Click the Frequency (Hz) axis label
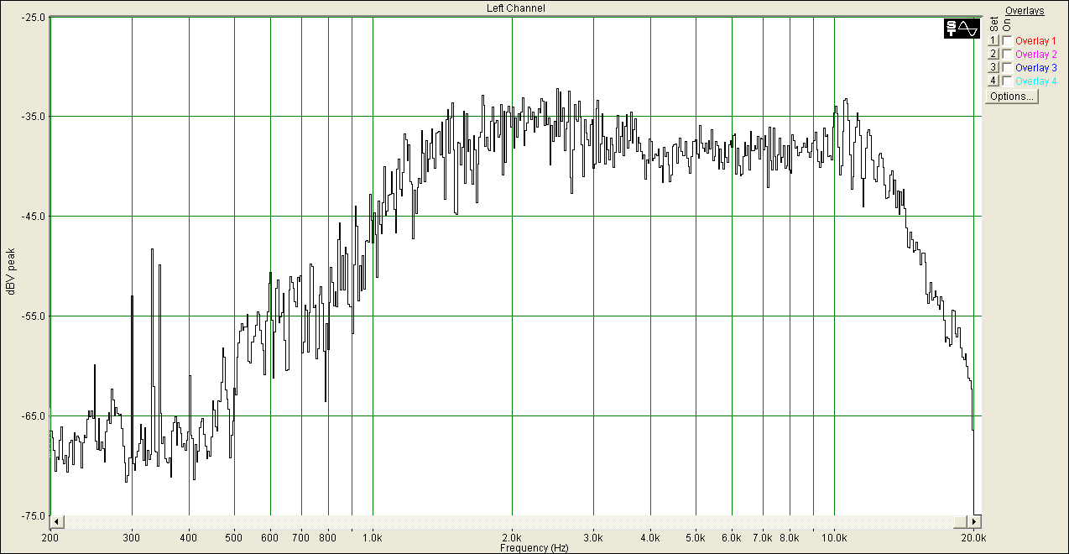Viewport: 1069px width, 554px height. click(534, 548)
